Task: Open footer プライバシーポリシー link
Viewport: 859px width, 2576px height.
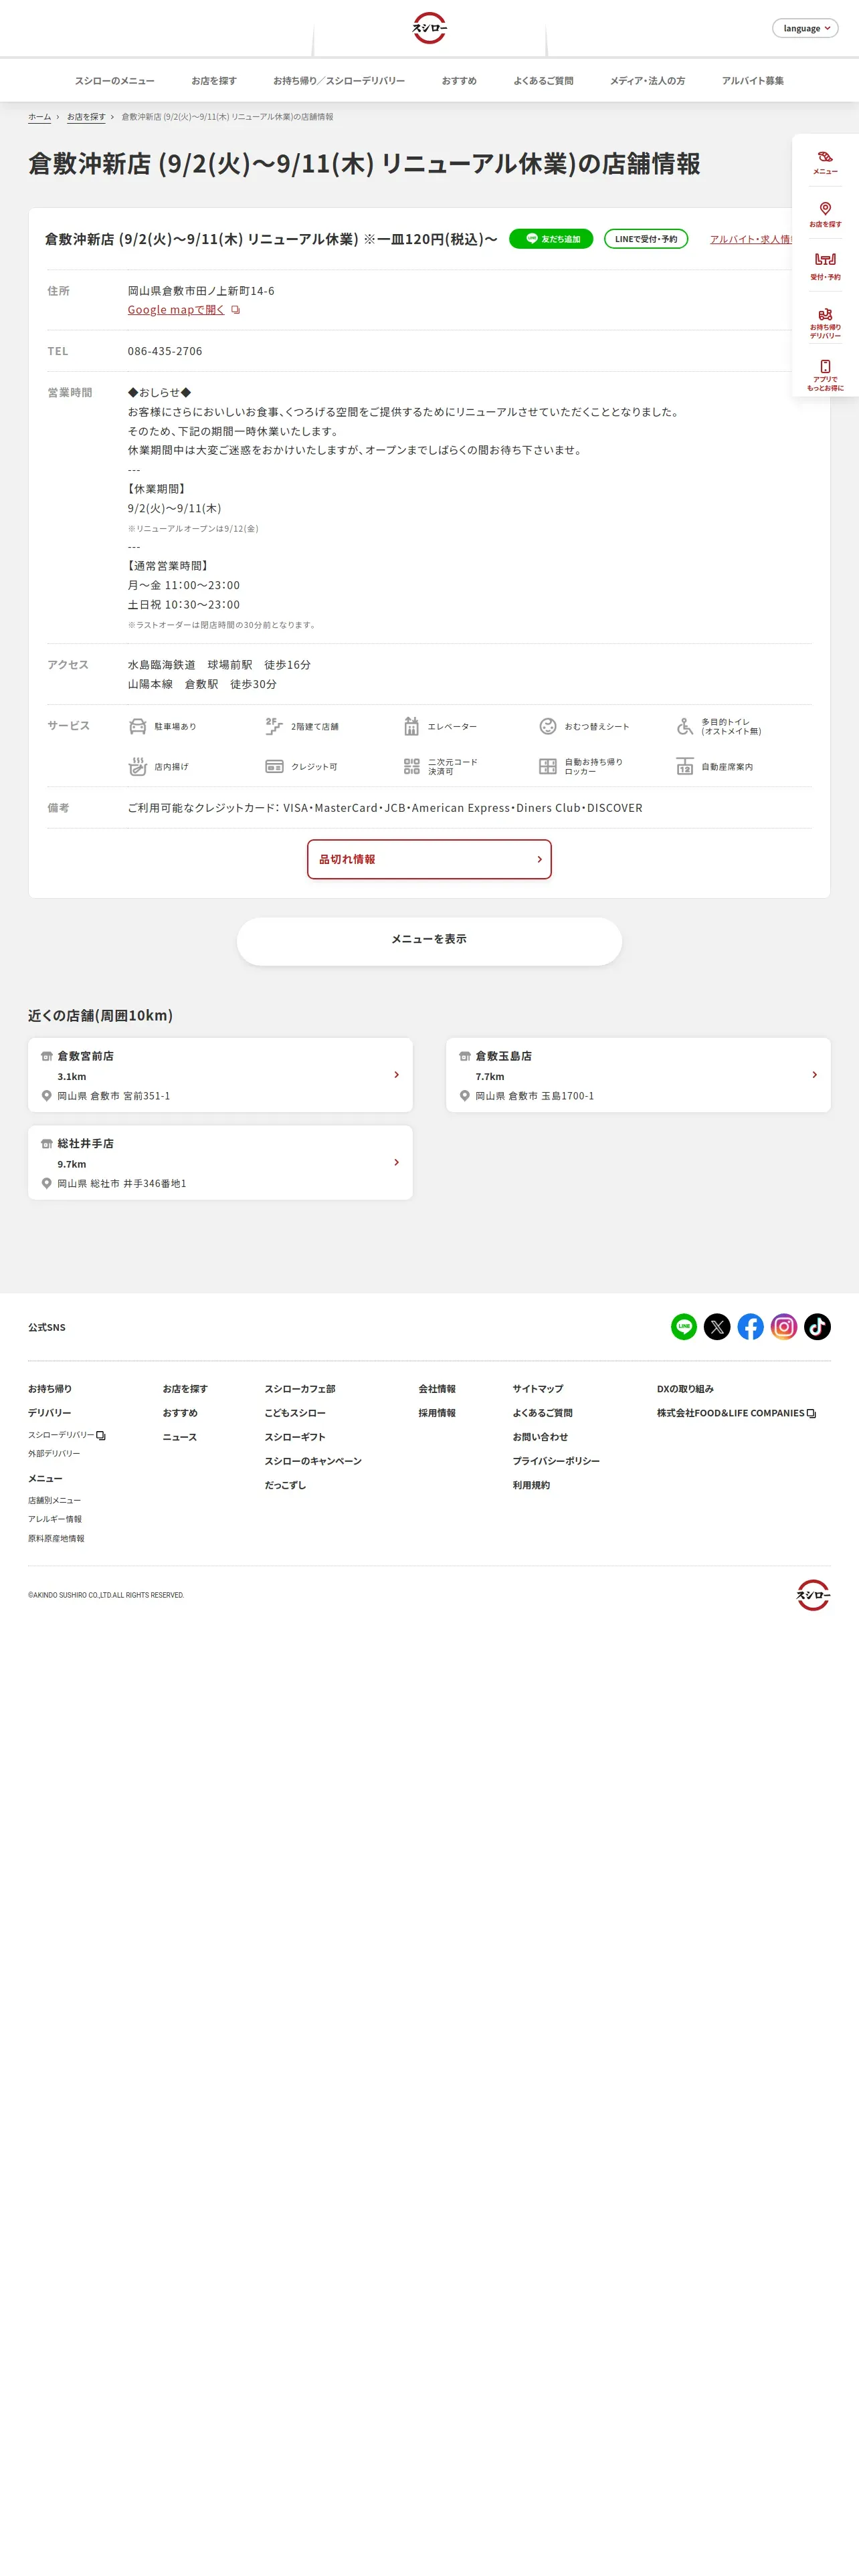Action: click(x=556, y=1461)
